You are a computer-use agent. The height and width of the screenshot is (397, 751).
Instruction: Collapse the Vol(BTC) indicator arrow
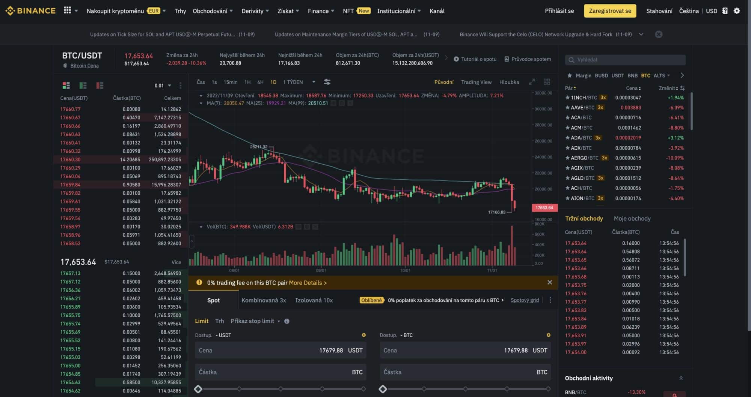201,227
